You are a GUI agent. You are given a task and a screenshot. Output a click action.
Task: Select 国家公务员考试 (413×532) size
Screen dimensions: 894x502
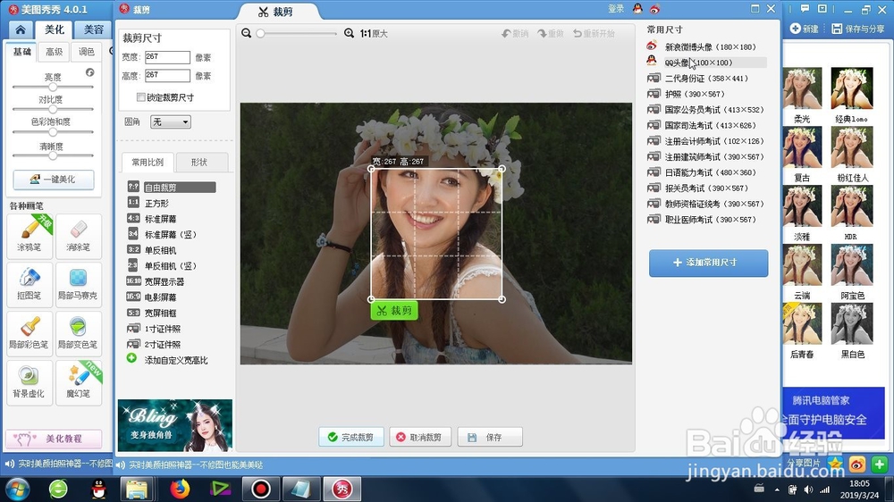click(706, 109)
